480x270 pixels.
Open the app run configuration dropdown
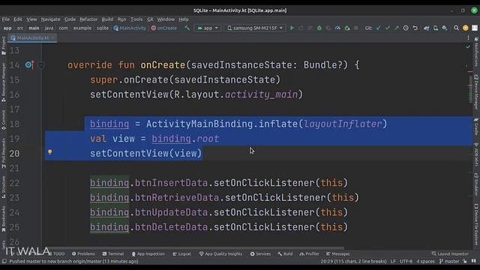coord(208,28)
